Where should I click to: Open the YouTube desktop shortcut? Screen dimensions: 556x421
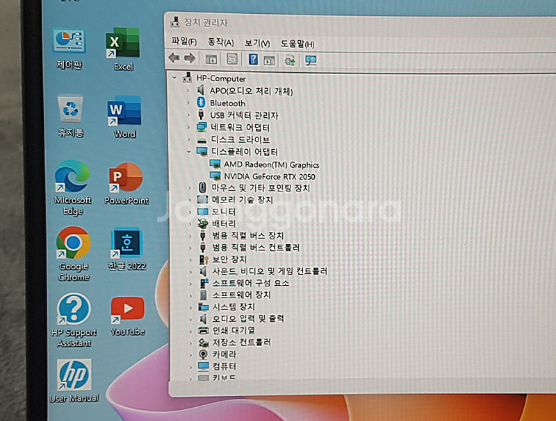pyautogui.click(x=127, y=316)
